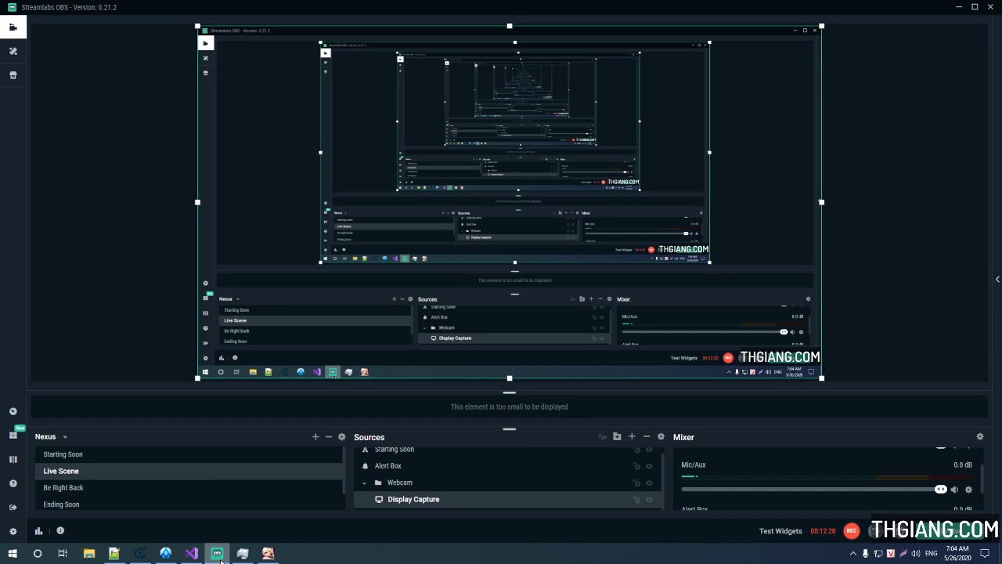Viewport: 1002px width, 564px height.
Task: Select the Starting Soon scene
Action: [188, 454]
